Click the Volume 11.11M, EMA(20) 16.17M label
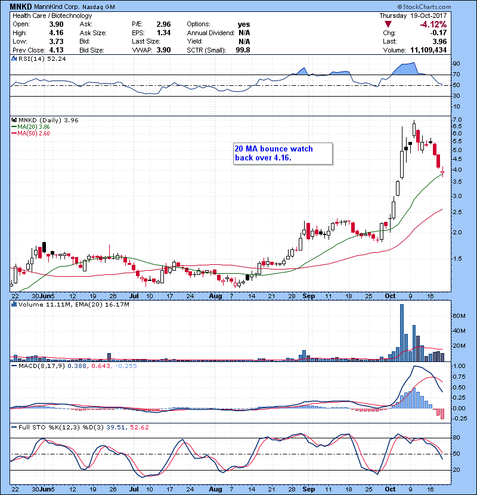 pos(74,304)
